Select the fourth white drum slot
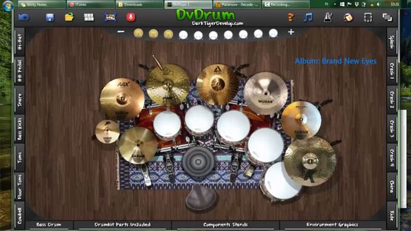The image size is (411, 231). [x=228, y=35]
